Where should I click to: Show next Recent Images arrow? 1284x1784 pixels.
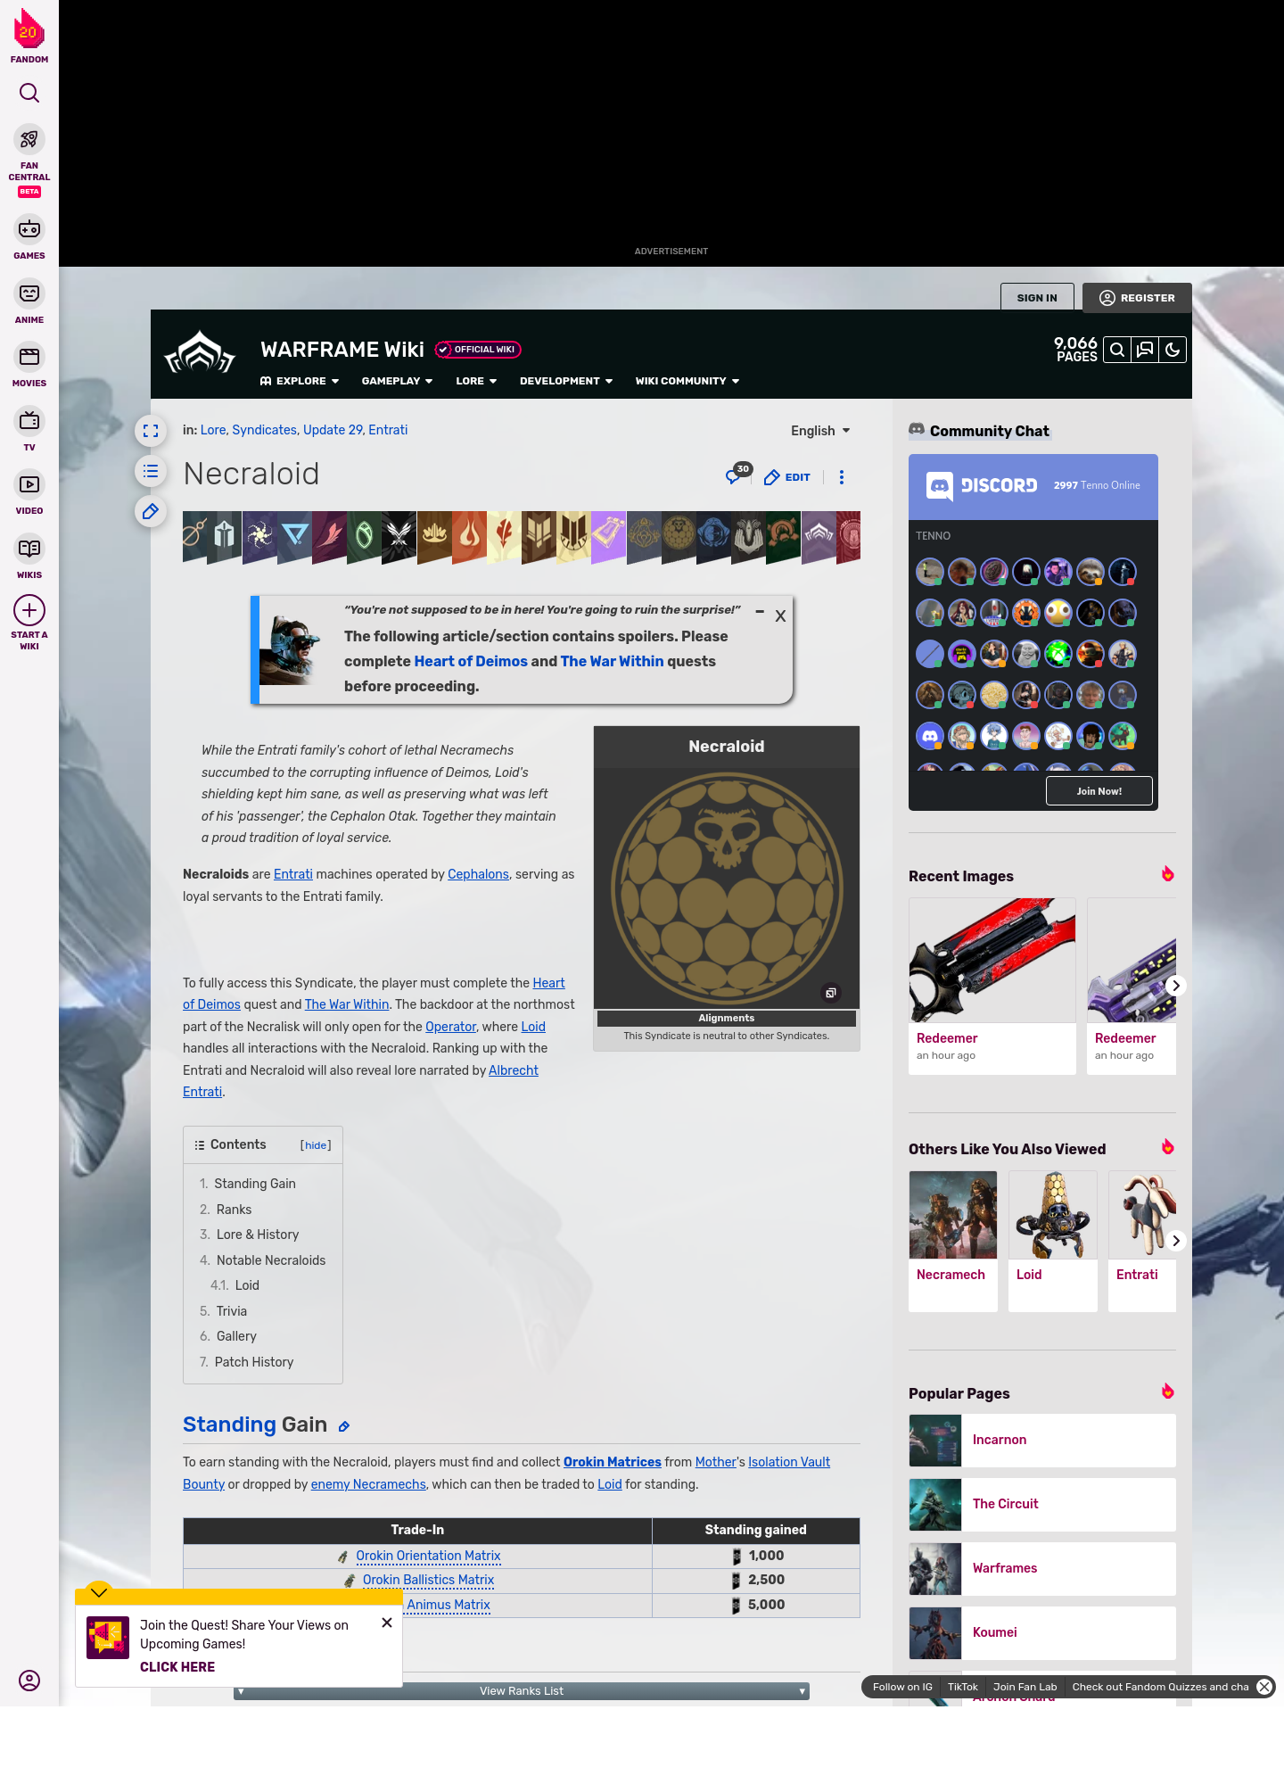click(1175, 986)
